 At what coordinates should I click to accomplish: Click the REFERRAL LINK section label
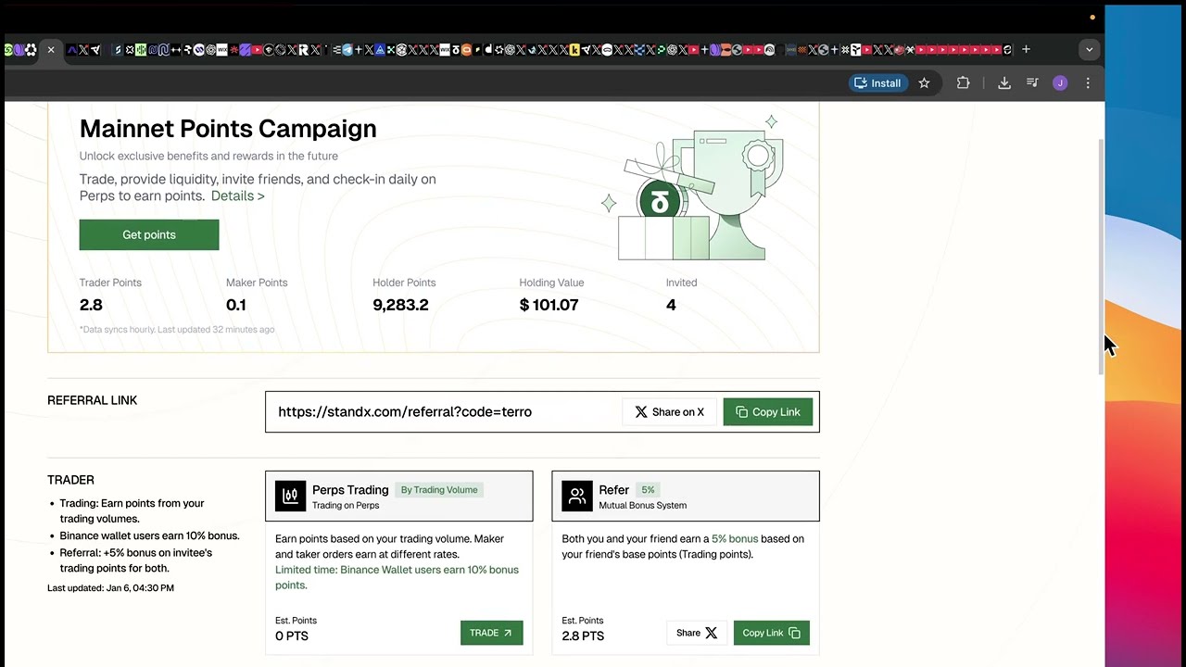(92, 400)
